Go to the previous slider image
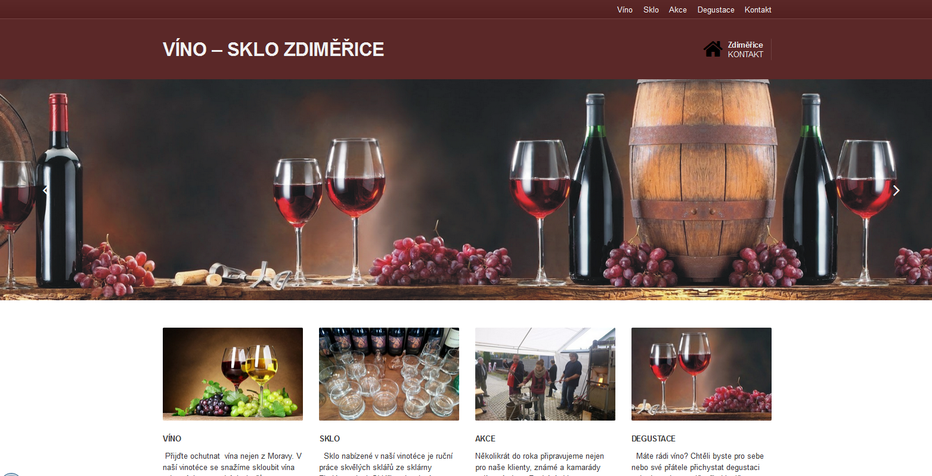 tap(45, 191)
